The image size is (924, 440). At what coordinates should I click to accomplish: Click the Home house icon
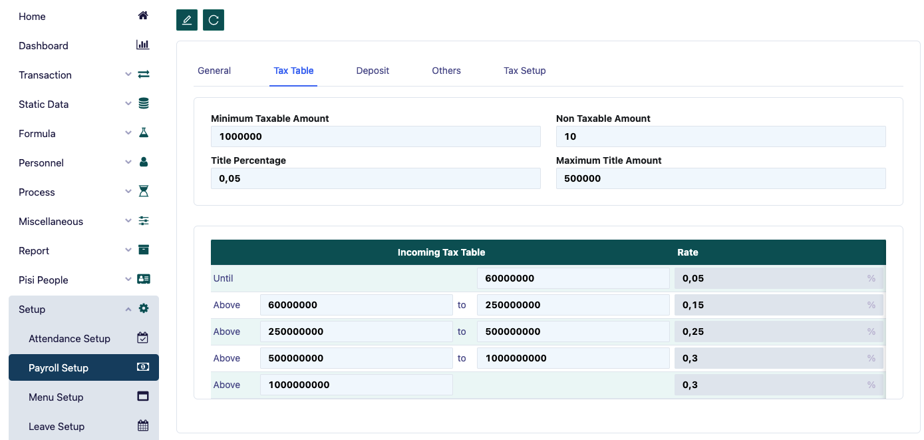(143, 16)
